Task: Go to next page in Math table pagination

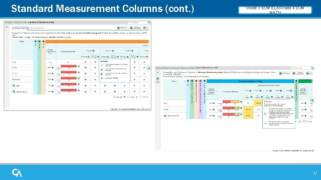Action: pos(311,121)
